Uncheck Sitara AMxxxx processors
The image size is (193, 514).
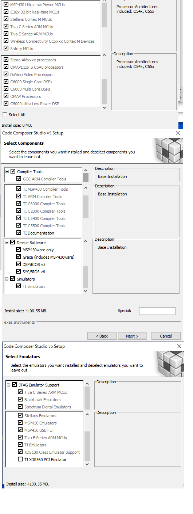[6, 60]
